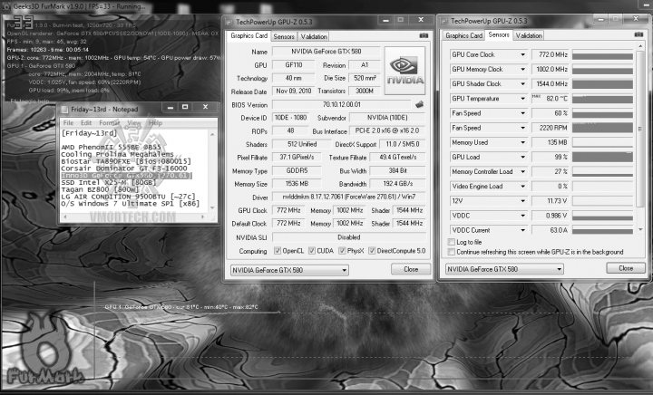Click the 63.0 A VDDC Current value

[551, 230]
